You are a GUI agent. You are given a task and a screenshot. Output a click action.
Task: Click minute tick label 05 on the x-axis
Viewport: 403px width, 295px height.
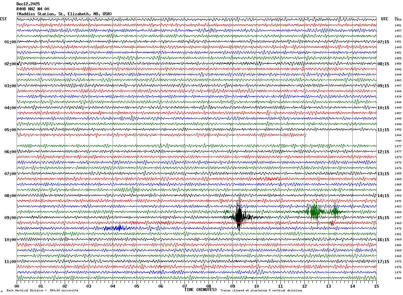(137, 286)
